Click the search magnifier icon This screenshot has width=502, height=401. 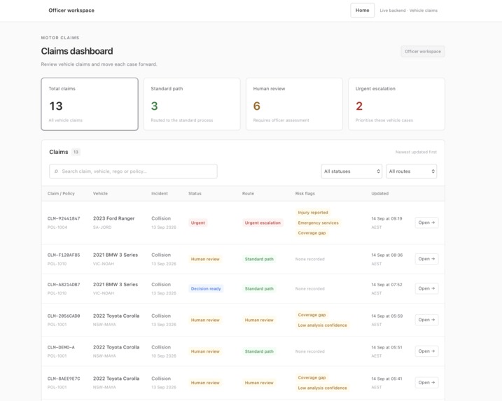coord(56,171)
